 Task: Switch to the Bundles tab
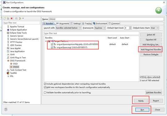49,24
